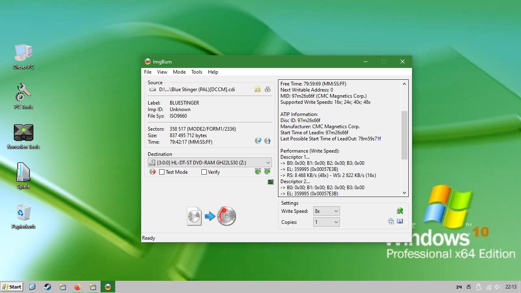Screen dimensions: 521x293
Task: Click the green running-figure icon beside Write Speed
Action: coord(400,211)
